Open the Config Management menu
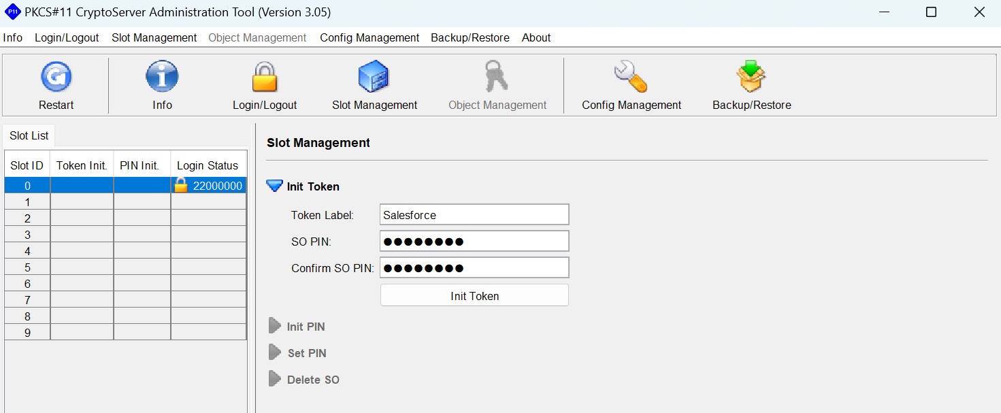The image size is (1001, 413). (x=370, y=38)
